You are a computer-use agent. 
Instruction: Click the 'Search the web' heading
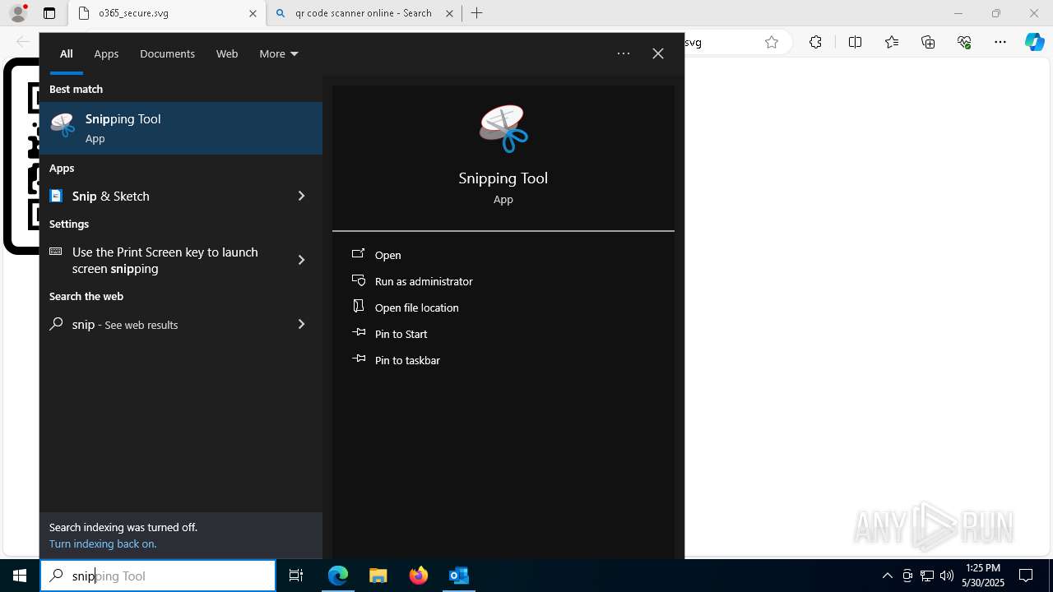coord(86,296)
